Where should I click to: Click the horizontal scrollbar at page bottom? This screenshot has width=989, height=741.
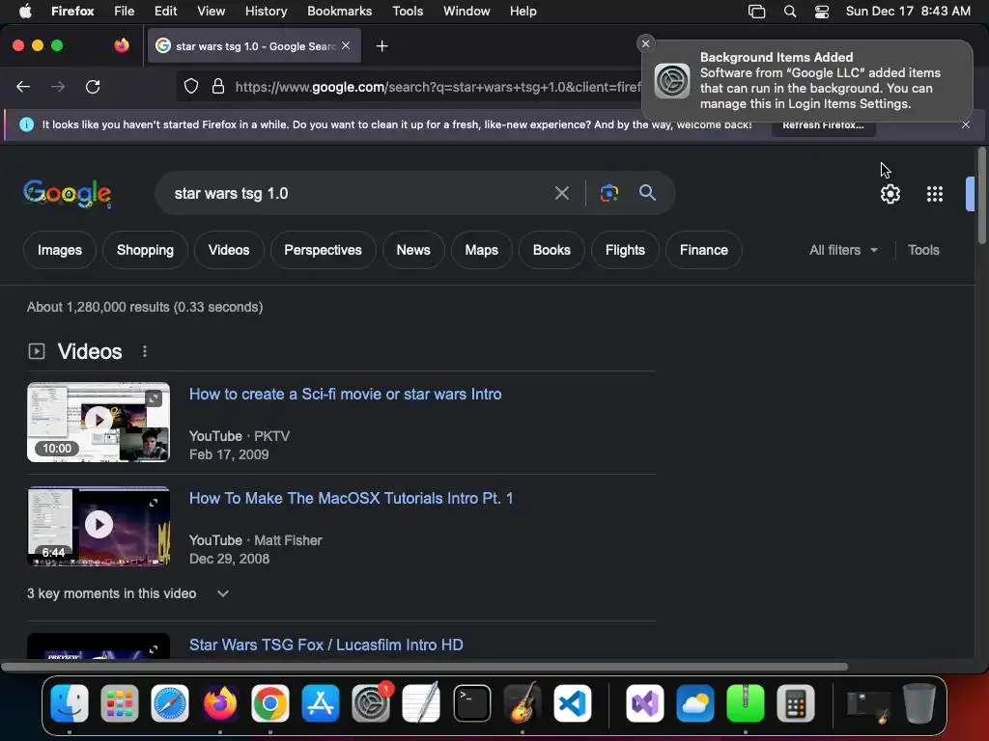425,667
